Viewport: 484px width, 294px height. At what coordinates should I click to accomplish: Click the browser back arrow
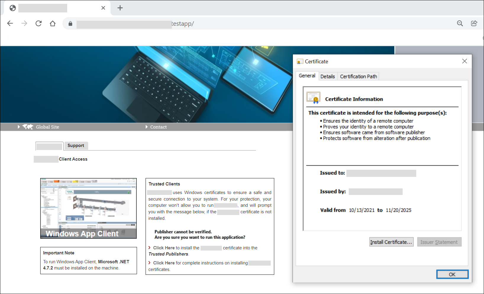[10, 23]
